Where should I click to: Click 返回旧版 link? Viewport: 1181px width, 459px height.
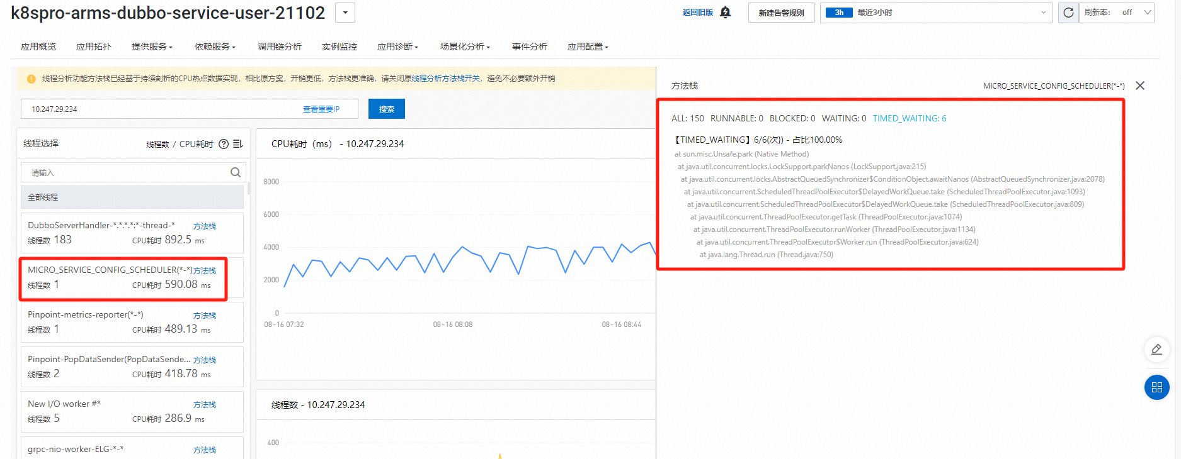tap(698, 13)
